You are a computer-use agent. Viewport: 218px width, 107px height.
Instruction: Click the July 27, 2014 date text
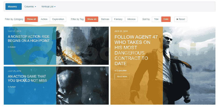click(15, 31)
